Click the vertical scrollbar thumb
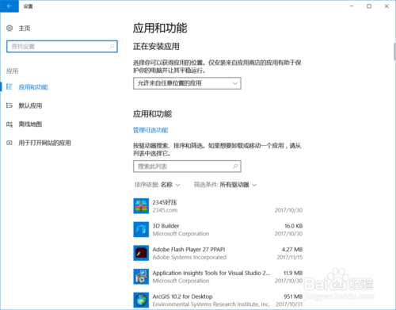This screenshot has width=396, height=310. click(394, 52)
